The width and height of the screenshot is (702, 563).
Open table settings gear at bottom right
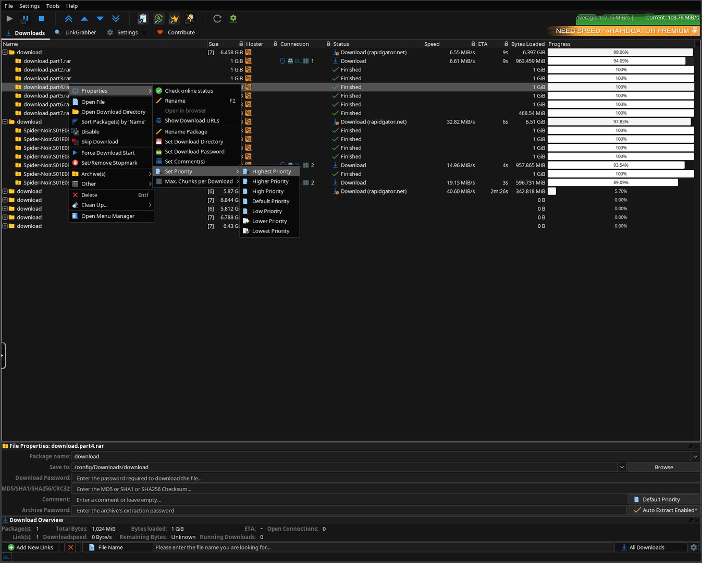(x=694, y=547)
